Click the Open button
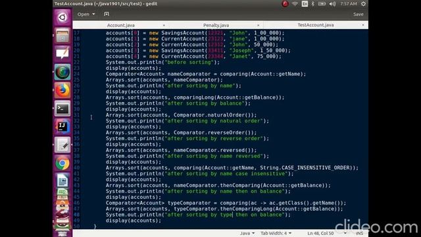 pos(84,14)
